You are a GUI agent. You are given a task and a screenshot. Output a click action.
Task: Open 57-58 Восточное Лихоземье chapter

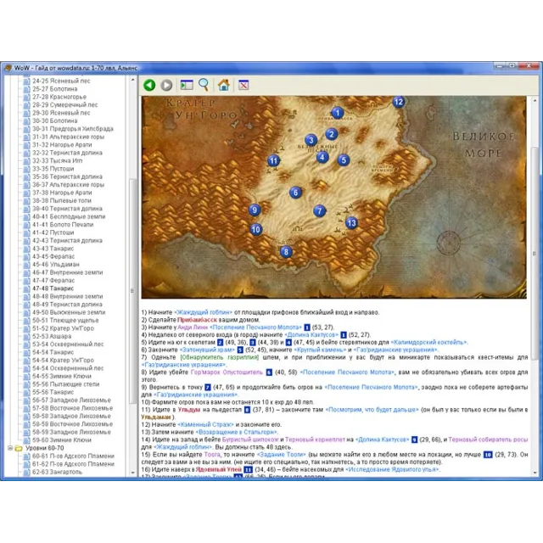[x=72, y=408]
